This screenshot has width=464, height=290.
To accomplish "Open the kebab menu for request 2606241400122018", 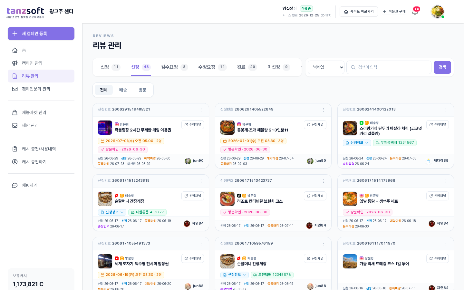I will click(446, 110).
